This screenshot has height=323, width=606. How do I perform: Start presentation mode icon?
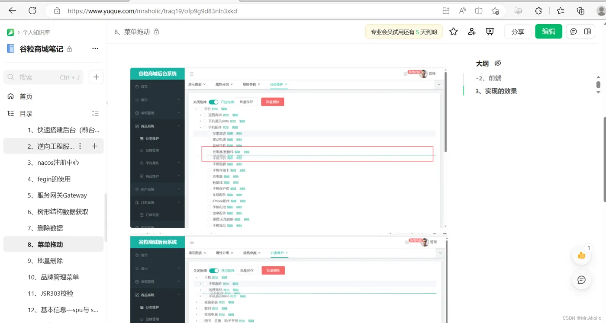[490, 32]
